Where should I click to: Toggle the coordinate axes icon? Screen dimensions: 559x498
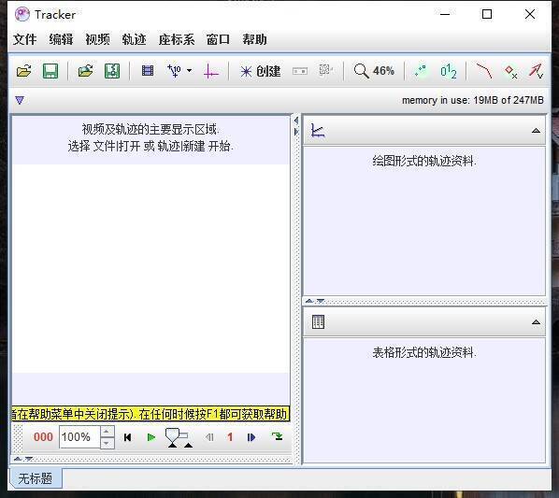click(210, 71)
